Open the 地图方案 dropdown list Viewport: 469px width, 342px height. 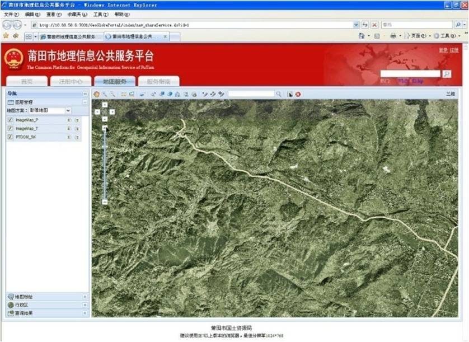(x=68, y=111)
